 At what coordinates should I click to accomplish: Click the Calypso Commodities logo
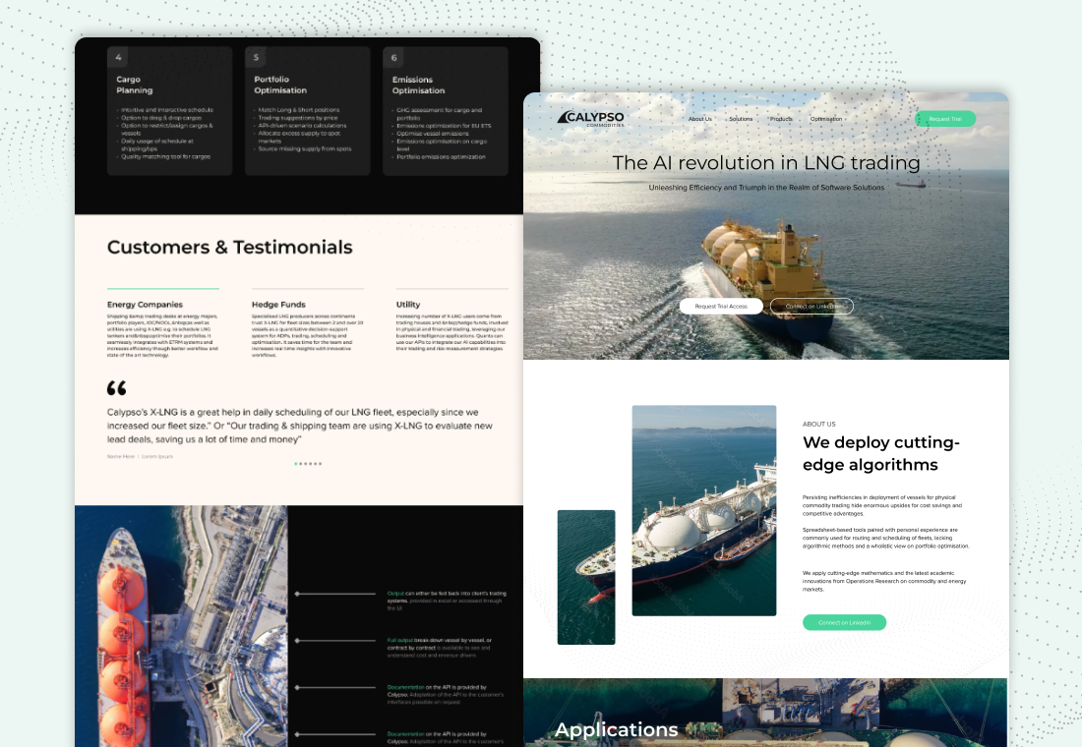(591, 119)
